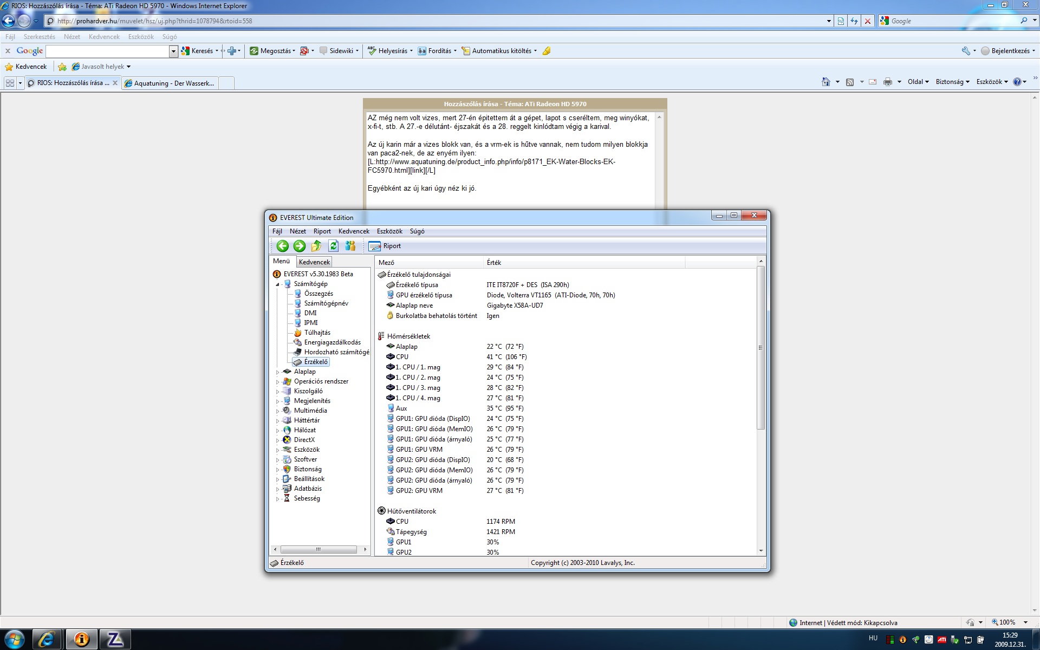1040x650 pixels.
Task: Open Biztonság menu in IE command bar
Action: pyautogui.click(x=952, y=82)
